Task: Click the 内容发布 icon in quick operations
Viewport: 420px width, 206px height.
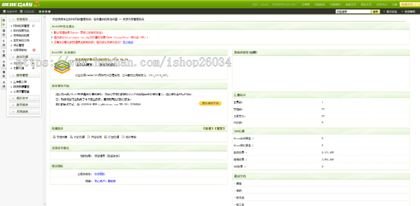Action: click(89, 137)
